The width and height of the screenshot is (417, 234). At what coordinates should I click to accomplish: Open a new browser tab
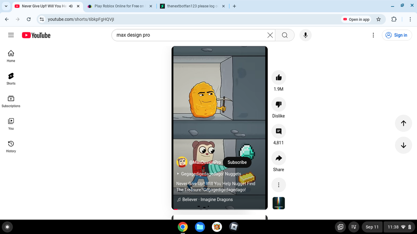click(x=234, y=6)
